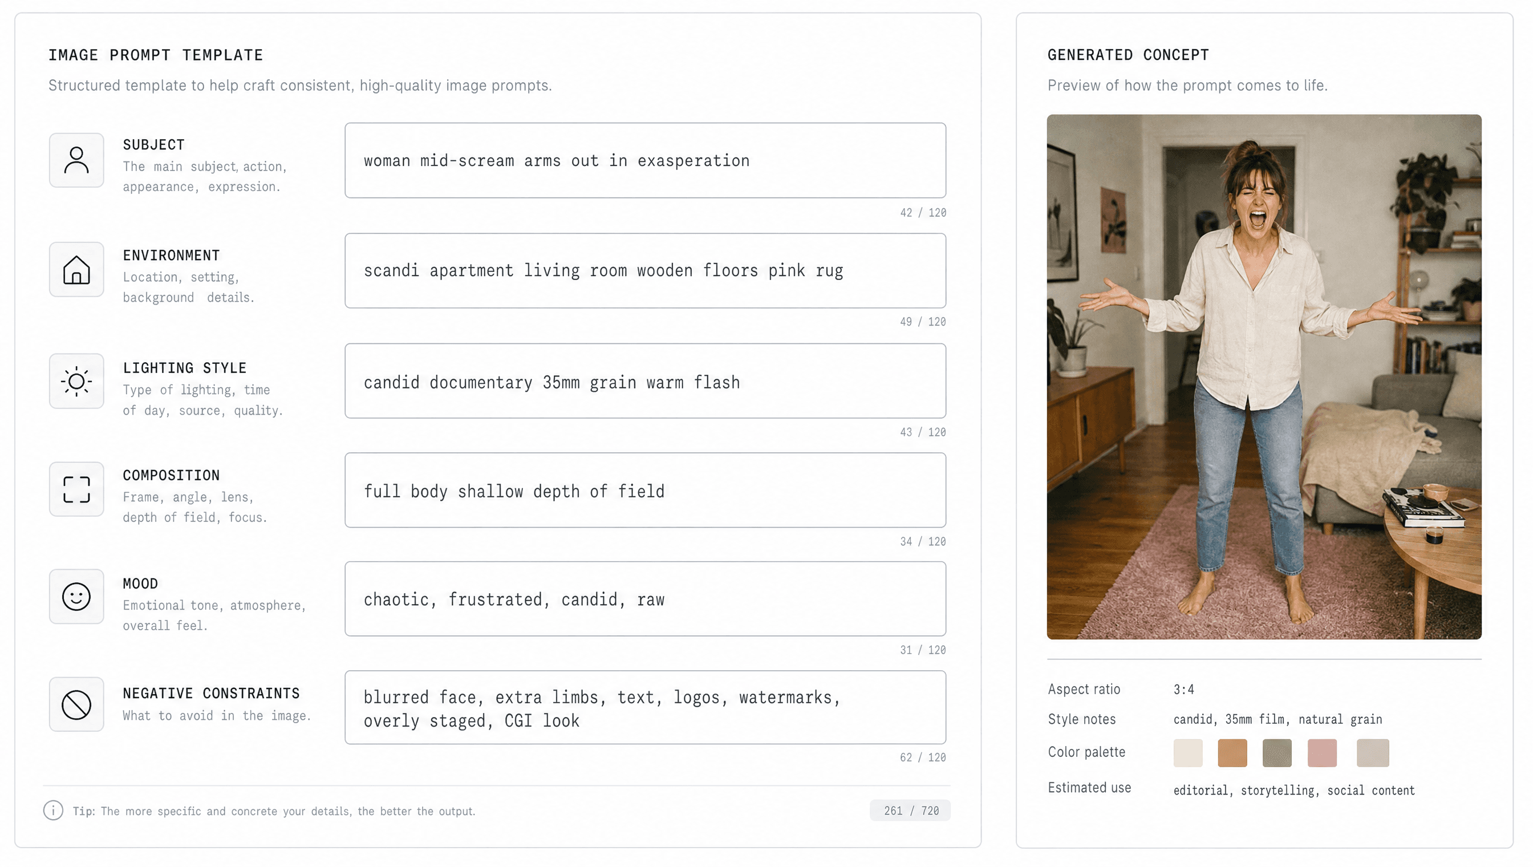This screenshot has width=1533, height=867.
Task: Click the GENERATED CONCEPT heading
Action: (1128, 55)
